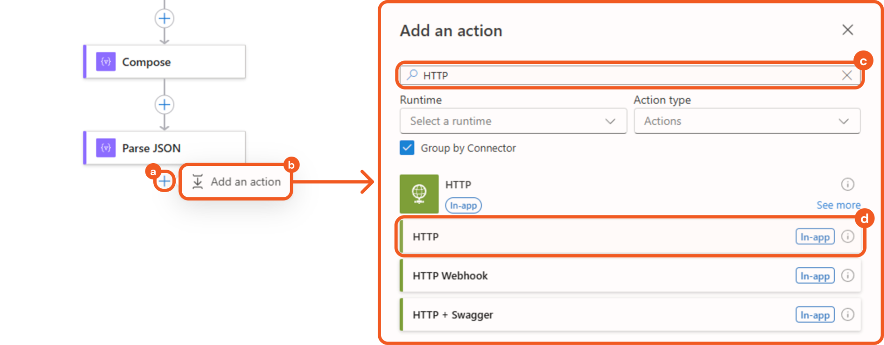Clear the HTTP search text with the X
Image resolution: width=884 pixels, height=345 pixels.
(x=846, y=75)
